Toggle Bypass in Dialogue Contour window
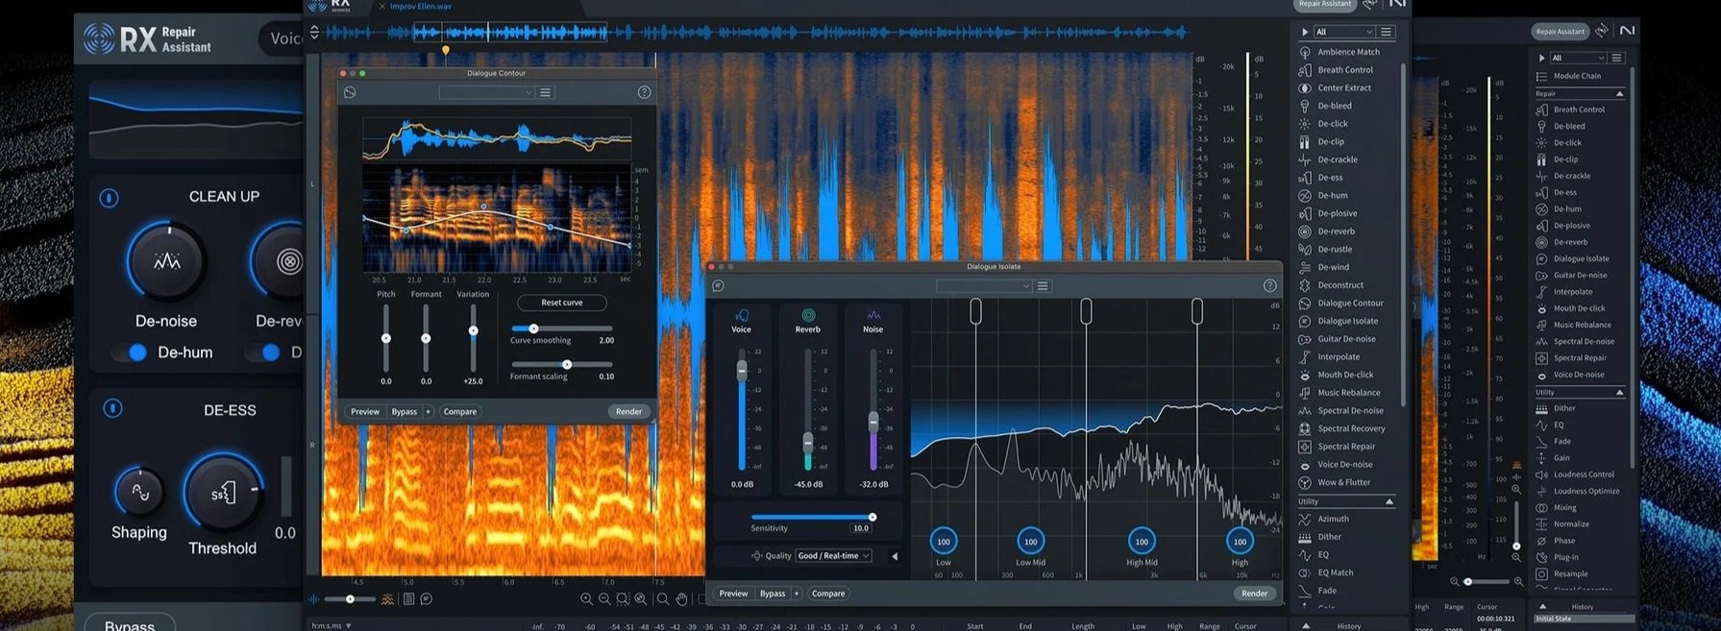Image resolution: width=1721 pixels, height=631 pixels. coord(404,411)
